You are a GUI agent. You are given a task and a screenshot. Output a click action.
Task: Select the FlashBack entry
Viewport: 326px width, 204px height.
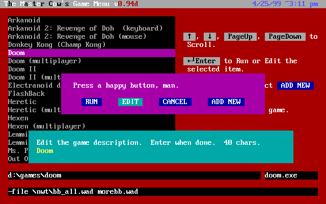(35, 94)
